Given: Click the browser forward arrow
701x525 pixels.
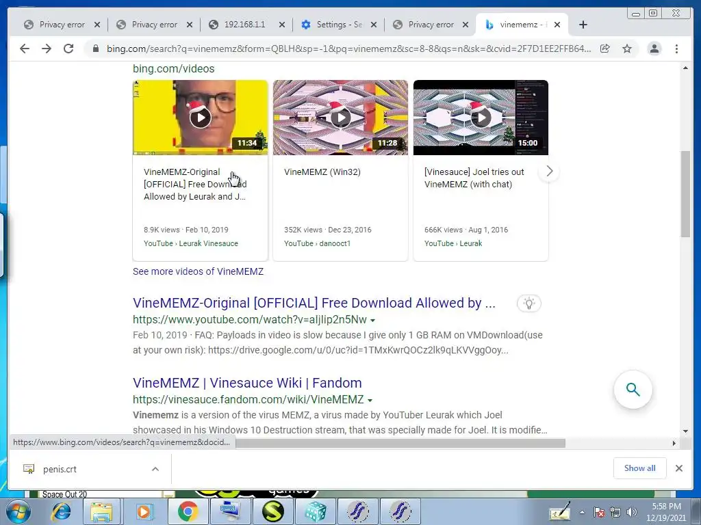Looking at the screenshot, I should (47, 49).
